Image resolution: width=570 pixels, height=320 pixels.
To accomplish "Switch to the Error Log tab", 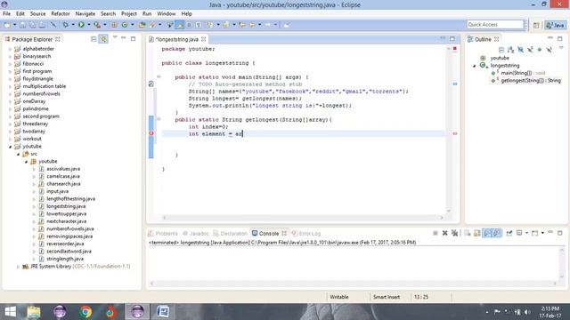I will click(306, 233).
